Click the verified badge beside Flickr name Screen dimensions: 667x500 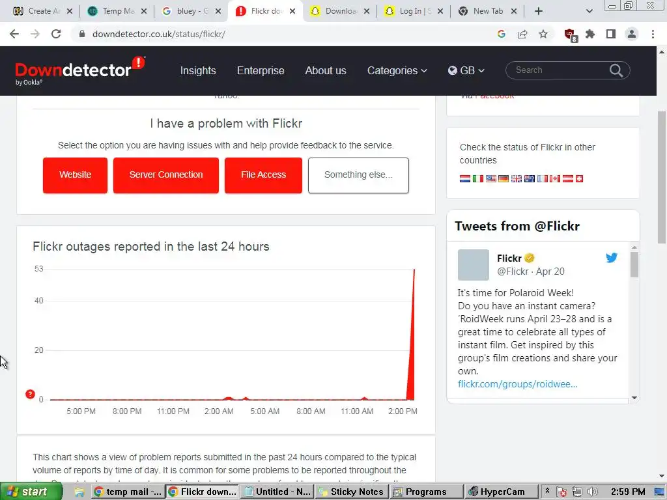pyautogui.click(x=529, y=258)
